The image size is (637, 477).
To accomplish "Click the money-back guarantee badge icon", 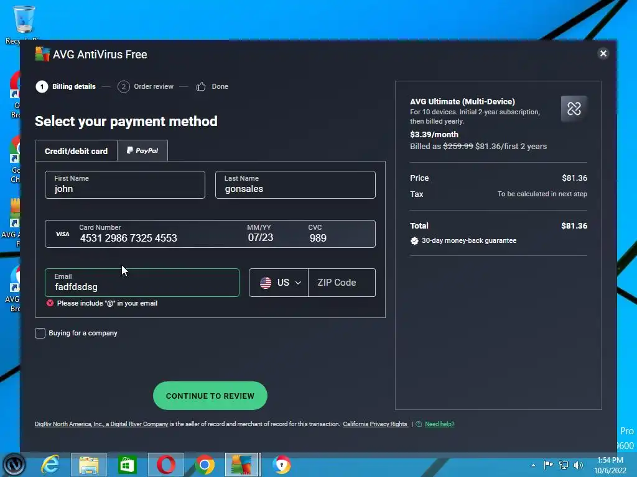I will [414, 241].
